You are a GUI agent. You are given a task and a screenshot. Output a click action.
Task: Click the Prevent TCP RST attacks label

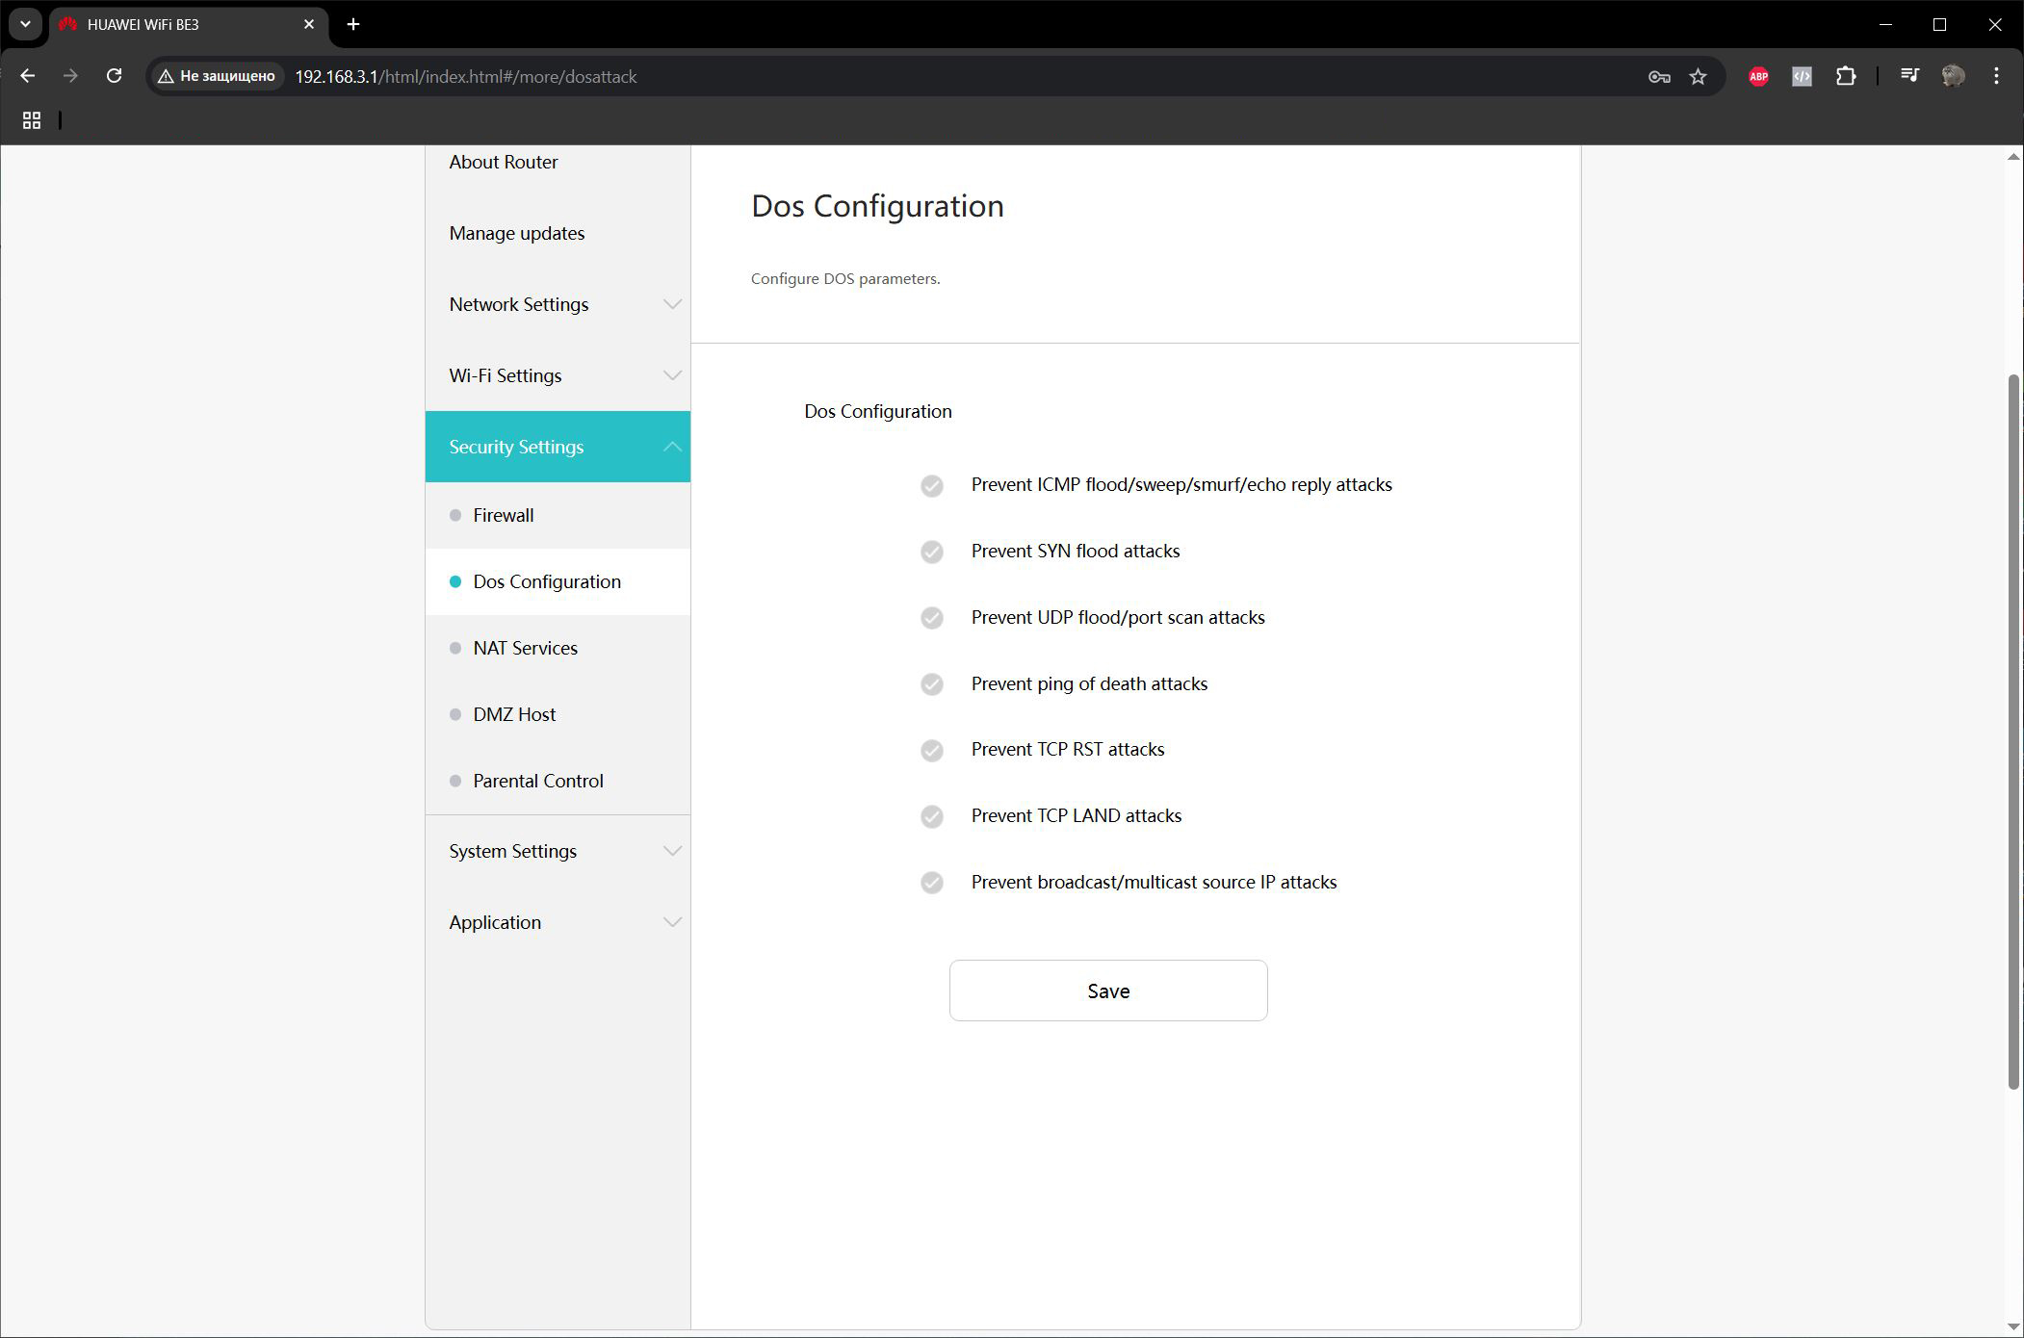click(1067, 750)
